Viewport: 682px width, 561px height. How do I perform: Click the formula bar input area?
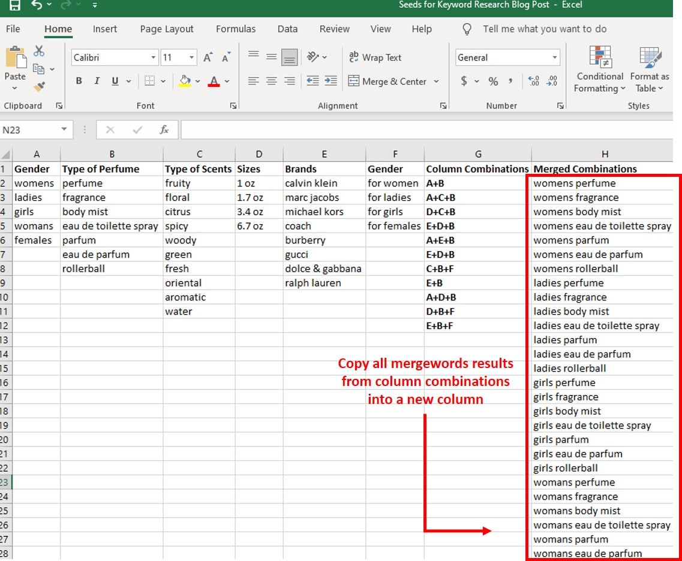426,130
